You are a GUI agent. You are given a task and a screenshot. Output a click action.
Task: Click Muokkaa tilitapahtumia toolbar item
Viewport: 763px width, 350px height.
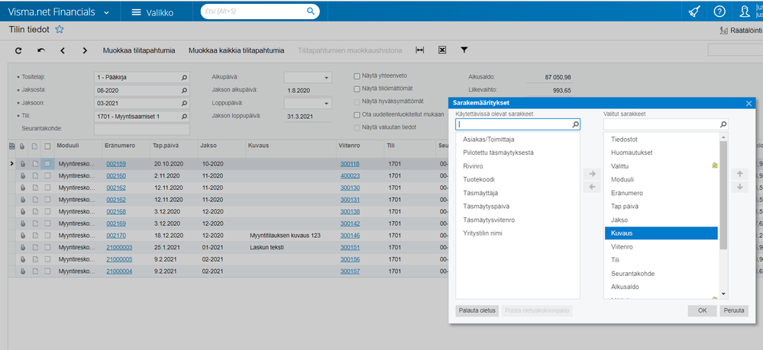(141, 50)
